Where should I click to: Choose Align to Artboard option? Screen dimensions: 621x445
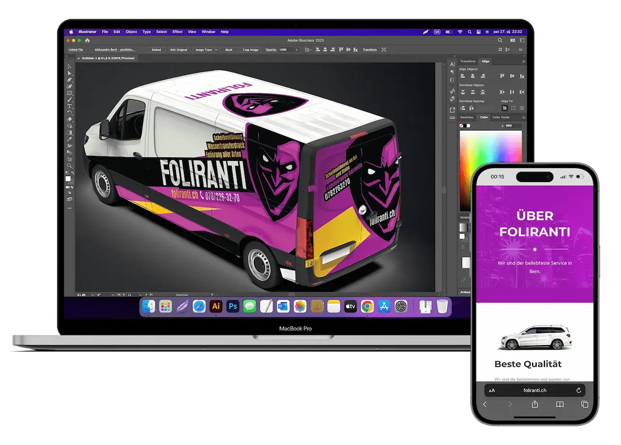point(505,108)
